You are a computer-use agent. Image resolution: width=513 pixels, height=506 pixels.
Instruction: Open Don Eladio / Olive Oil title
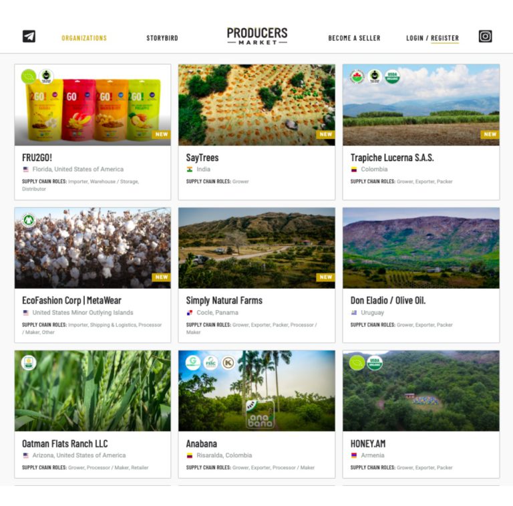pyautogui.click(x=387, y=300)
